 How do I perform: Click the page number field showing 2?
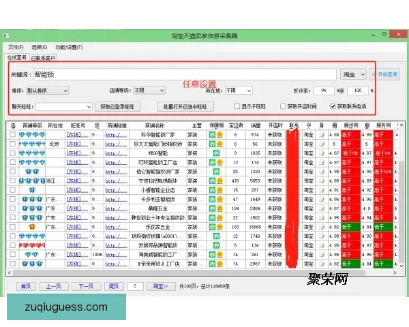pyautogui.click(x=135, y=286)
